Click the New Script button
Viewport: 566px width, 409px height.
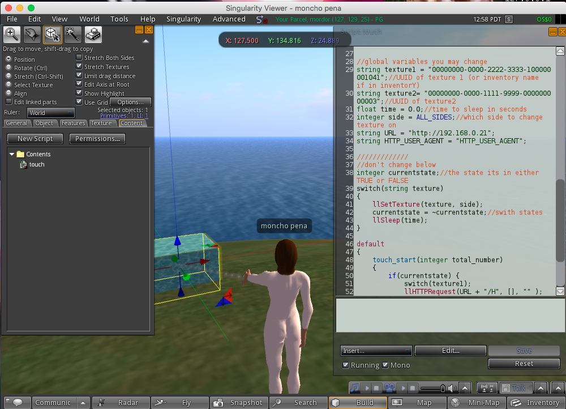(x=35, y=139)
